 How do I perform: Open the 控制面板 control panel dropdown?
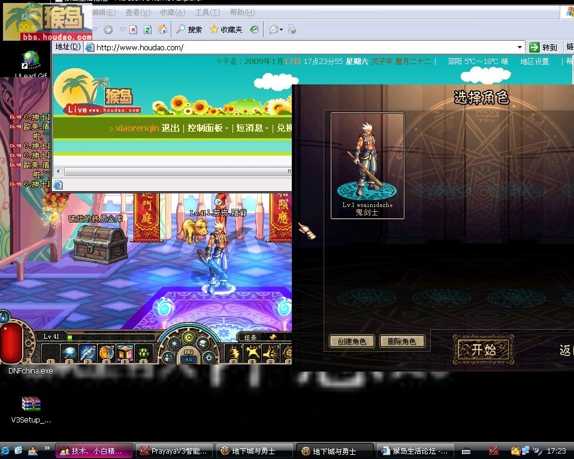207,128
